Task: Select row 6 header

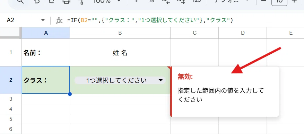Action: pyautogui.click(x=11, y=129)
